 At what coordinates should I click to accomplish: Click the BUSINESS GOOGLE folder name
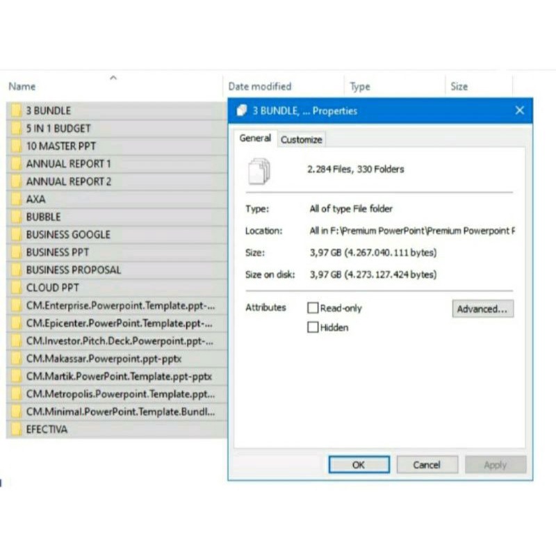[x=68, y=235]
